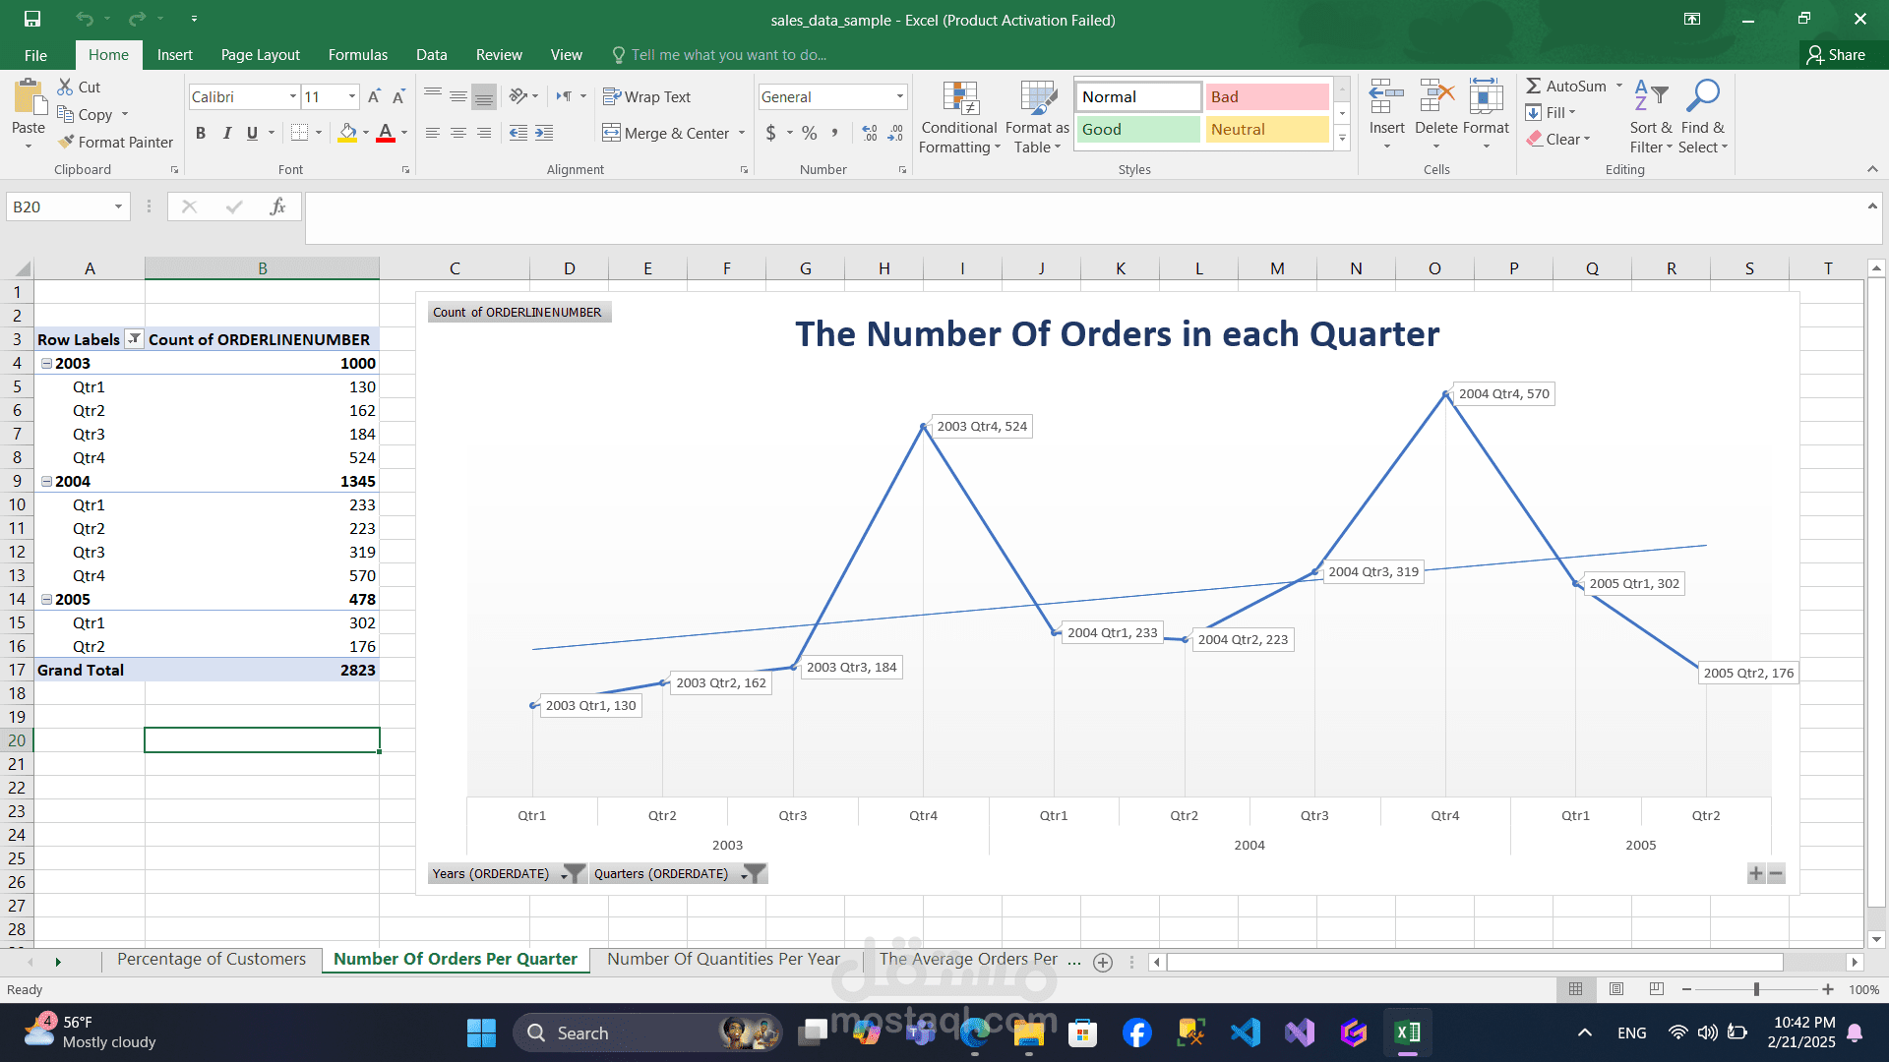
Task: Toggle Top Align
Action: (x=433, y=96)
